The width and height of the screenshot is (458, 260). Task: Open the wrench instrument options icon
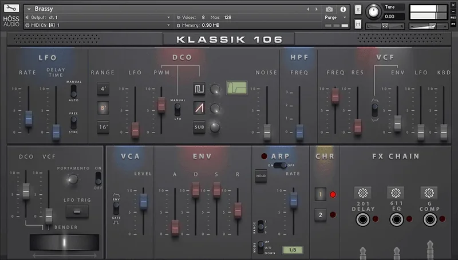coord(11,8)
